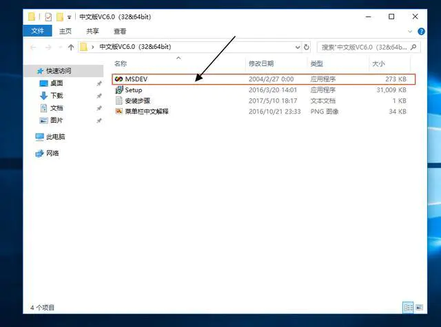Click the properties quick access toolbar icon
Image resolution: width=441 pixels, height=327 pixels.
coord(48,17)
